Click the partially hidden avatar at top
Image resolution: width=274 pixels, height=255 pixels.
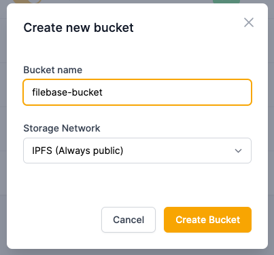27,1
